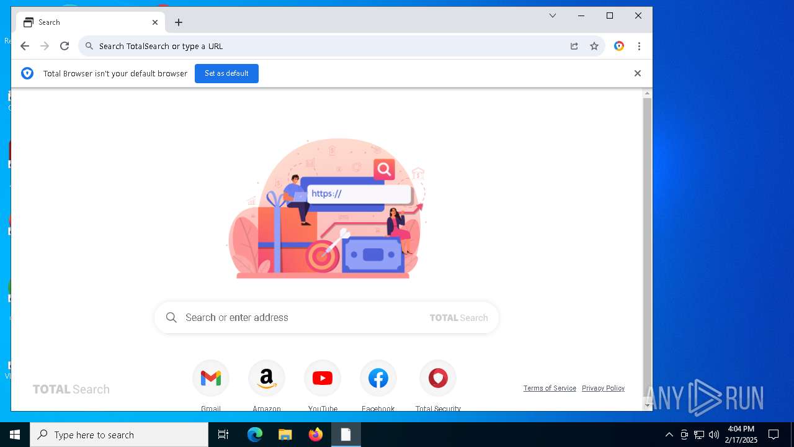Open the Action Center notifications icon

pyautogui.click(x=774, y=435)
